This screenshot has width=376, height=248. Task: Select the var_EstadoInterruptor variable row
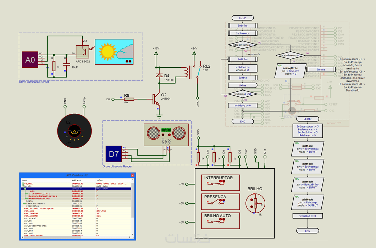(76, 208)
